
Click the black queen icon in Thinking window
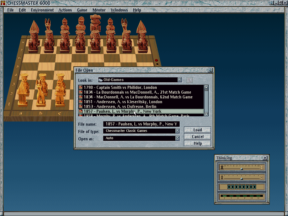(222, 167)
